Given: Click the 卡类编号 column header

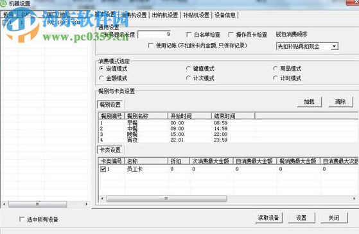Looking at the screenshot, I should pos(111,161).
